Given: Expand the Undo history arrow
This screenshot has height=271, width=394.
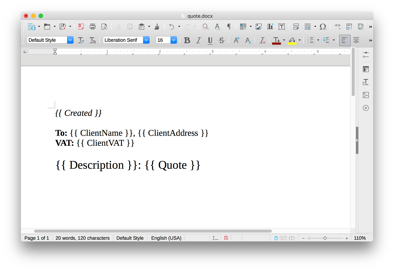Looking at the screenshot, I should click(x=179, y=27).
